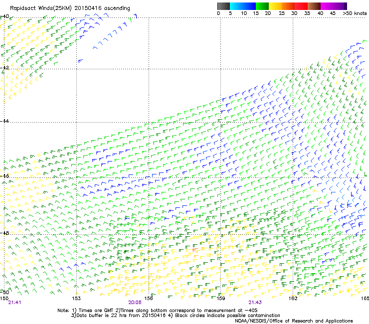Image resolution: width=369 pixels, height=324 pixels.
Task: Click the legend tick label '40'
Action: pos(320,13)
